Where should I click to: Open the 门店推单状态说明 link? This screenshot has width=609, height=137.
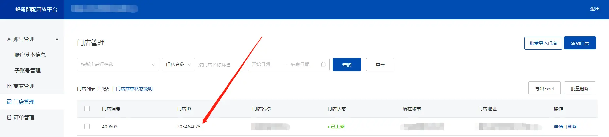point(134,89)
